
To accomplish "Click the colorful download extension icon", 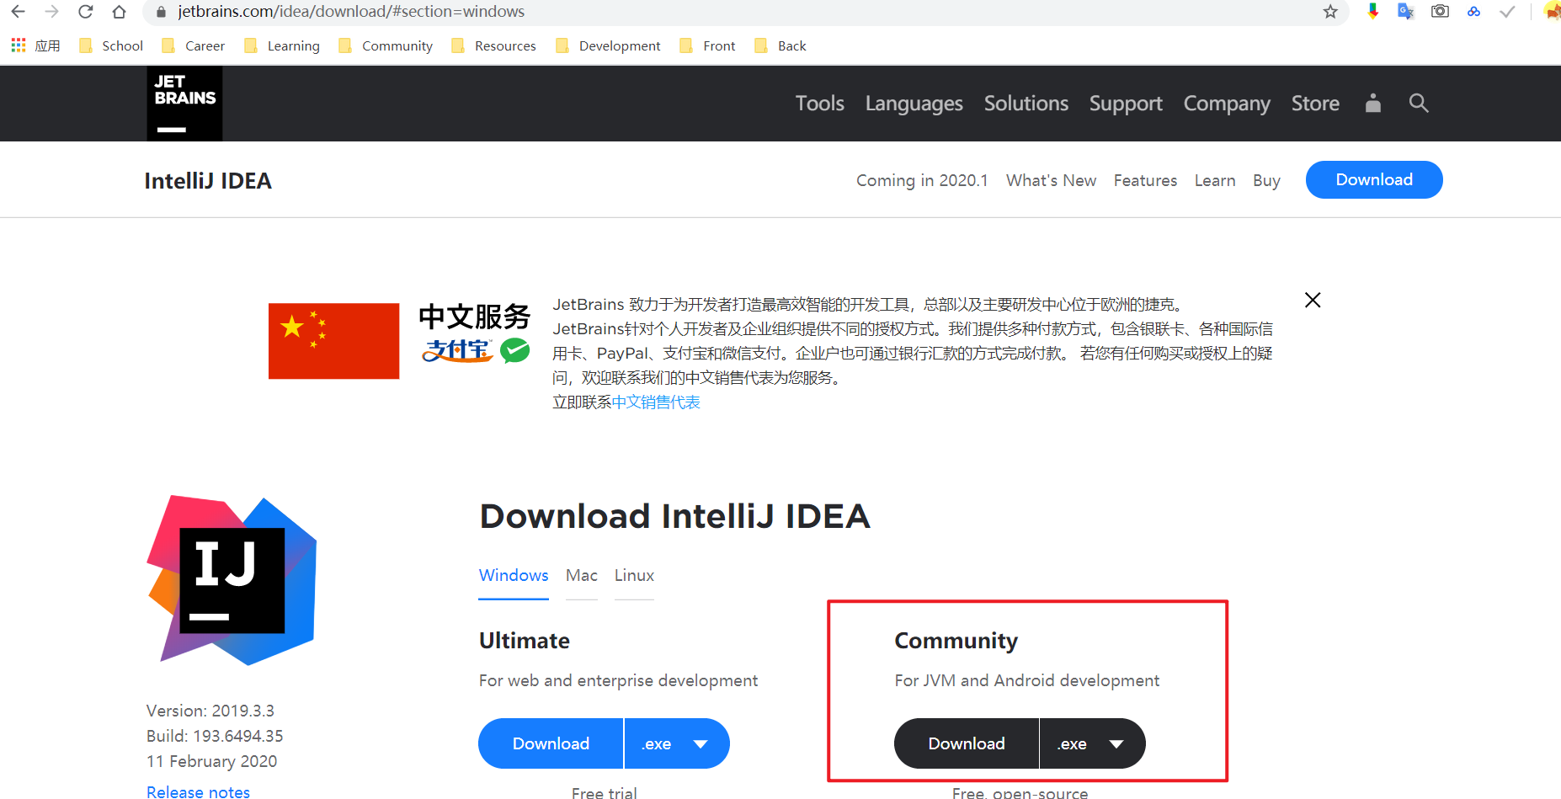I will point(1373,12).
